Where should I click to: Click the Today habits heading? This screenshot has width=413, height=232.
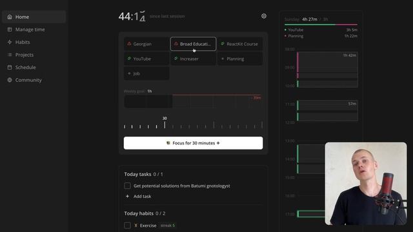(139, 213)
